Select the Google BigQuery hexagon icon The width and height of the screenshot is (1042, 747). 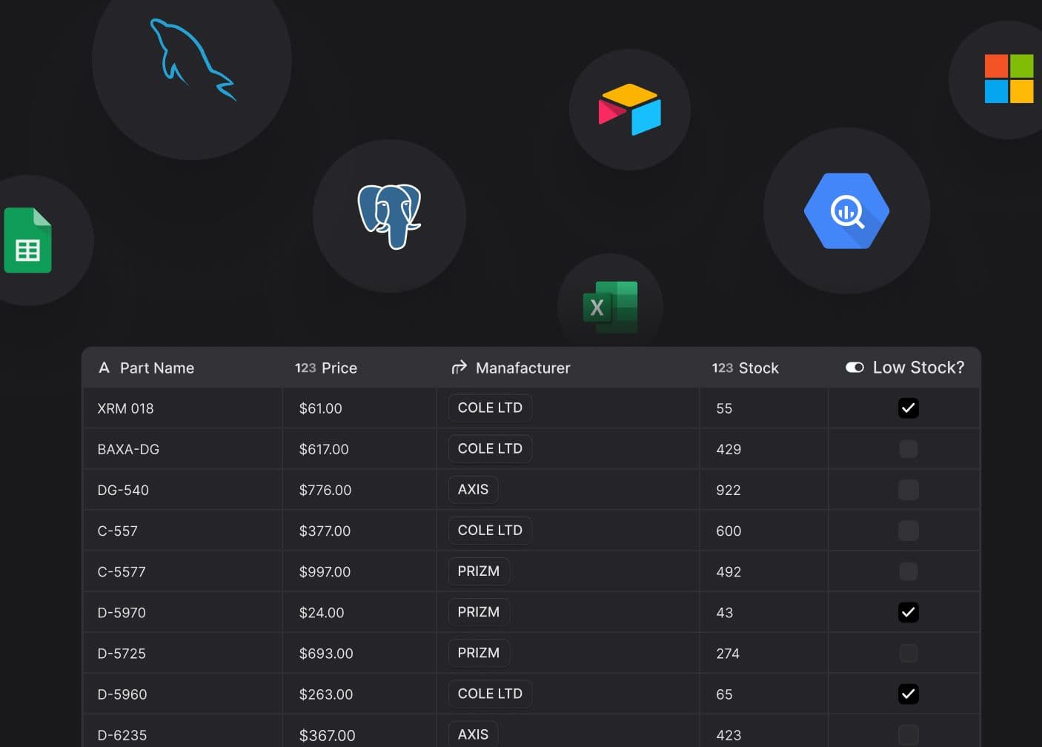click(x=846, y=211)
